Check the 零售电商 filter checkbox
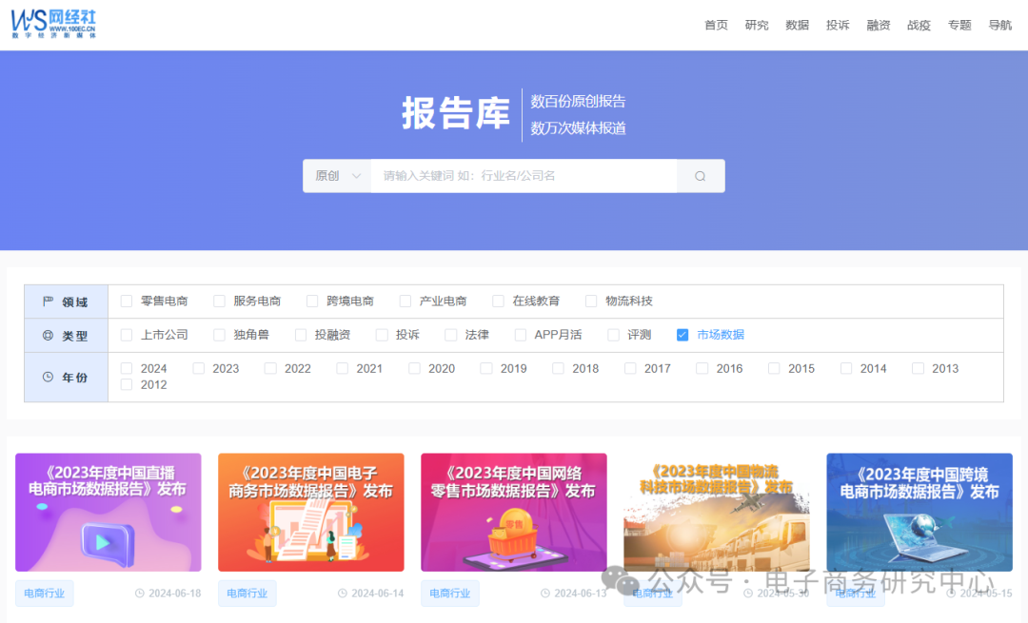This screenshot has height=623, width=1028. (126, 301)
